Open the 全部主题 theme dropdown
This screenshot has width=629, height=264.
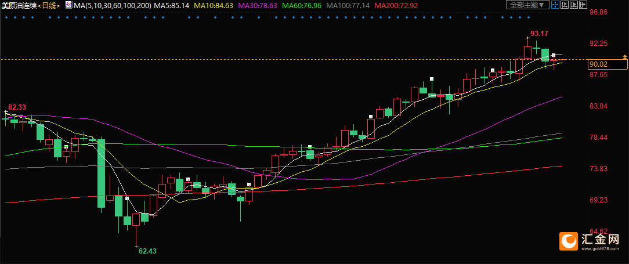point(527,5)
